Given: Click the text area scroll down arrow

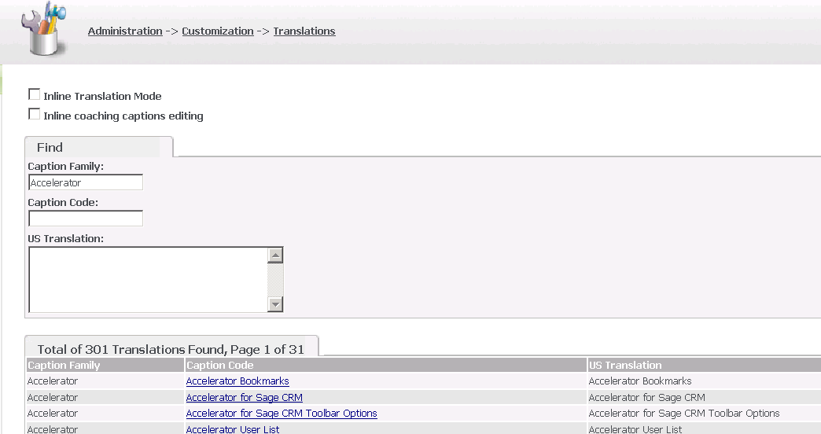Looking at the screenshot, I should point(275,304).
